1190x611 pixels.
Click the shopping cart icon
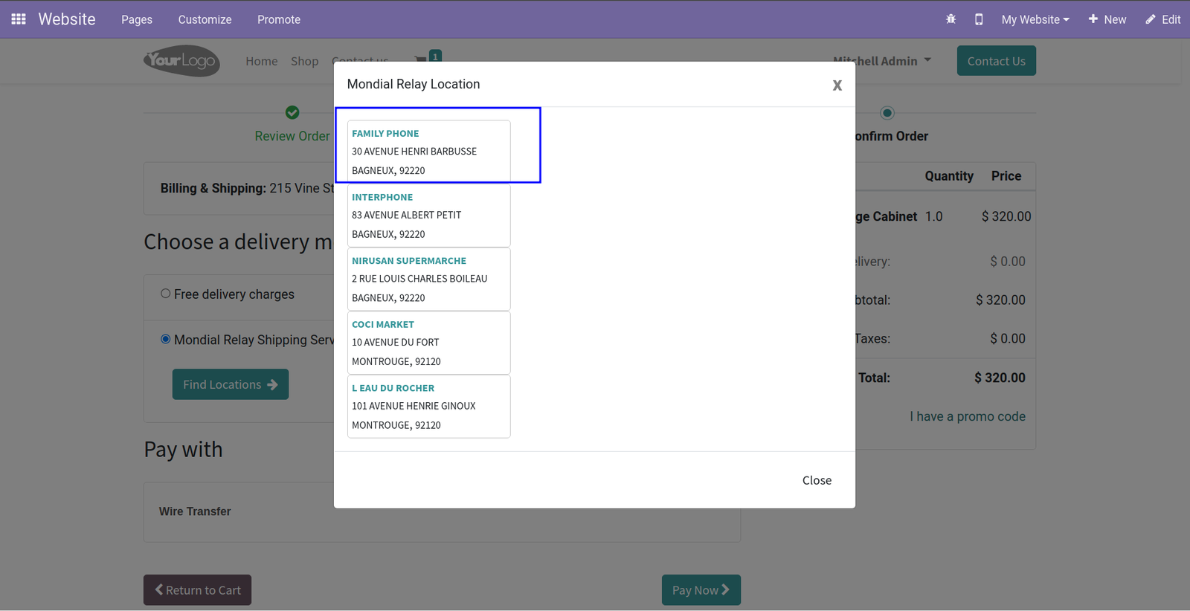[x=421, y=59]
